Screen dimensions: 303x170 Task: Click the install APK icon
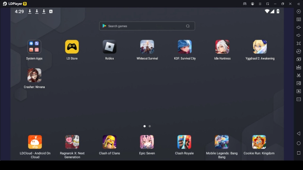(299, 67)
